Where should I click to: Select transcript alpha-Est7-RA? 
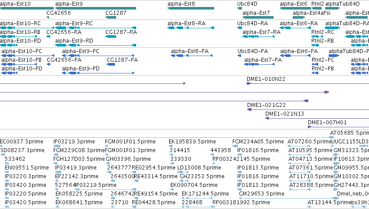261,32
